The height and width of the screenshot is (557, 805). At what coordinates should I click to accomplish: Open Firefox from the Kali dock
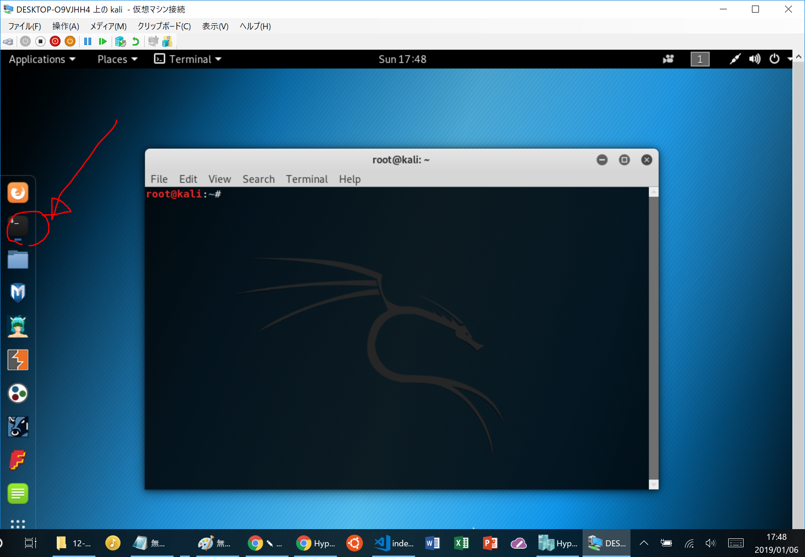[x=18, y=192]
